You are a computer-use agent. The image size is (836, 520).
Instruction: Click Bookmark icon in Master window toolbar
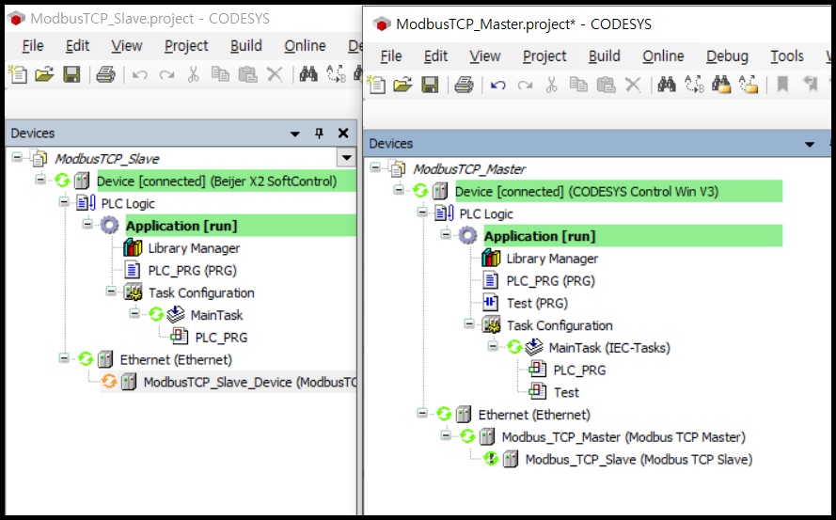(782, 85)
